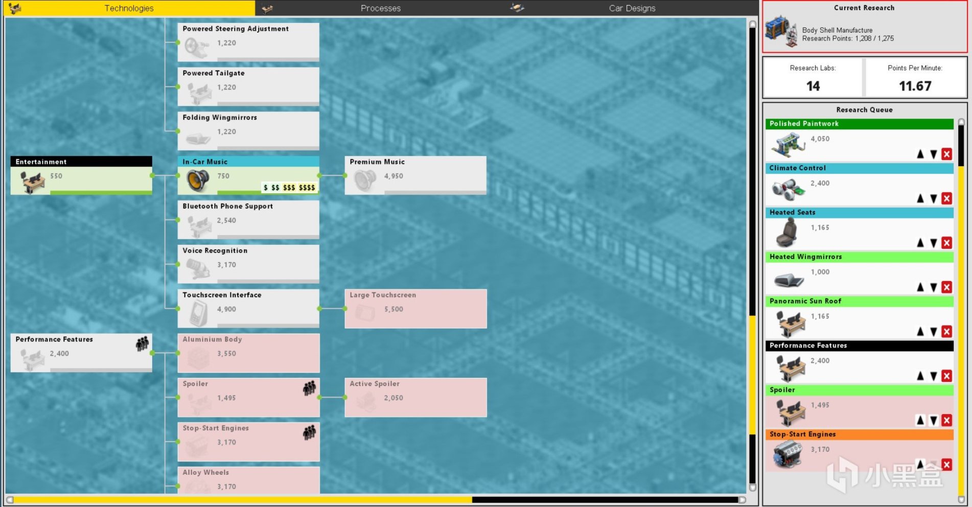The height and width of the screenshot is (507, 972).
Task: Select the Powered Tailgate technology node
Action: pyautogui.click(x=248, y=86)
